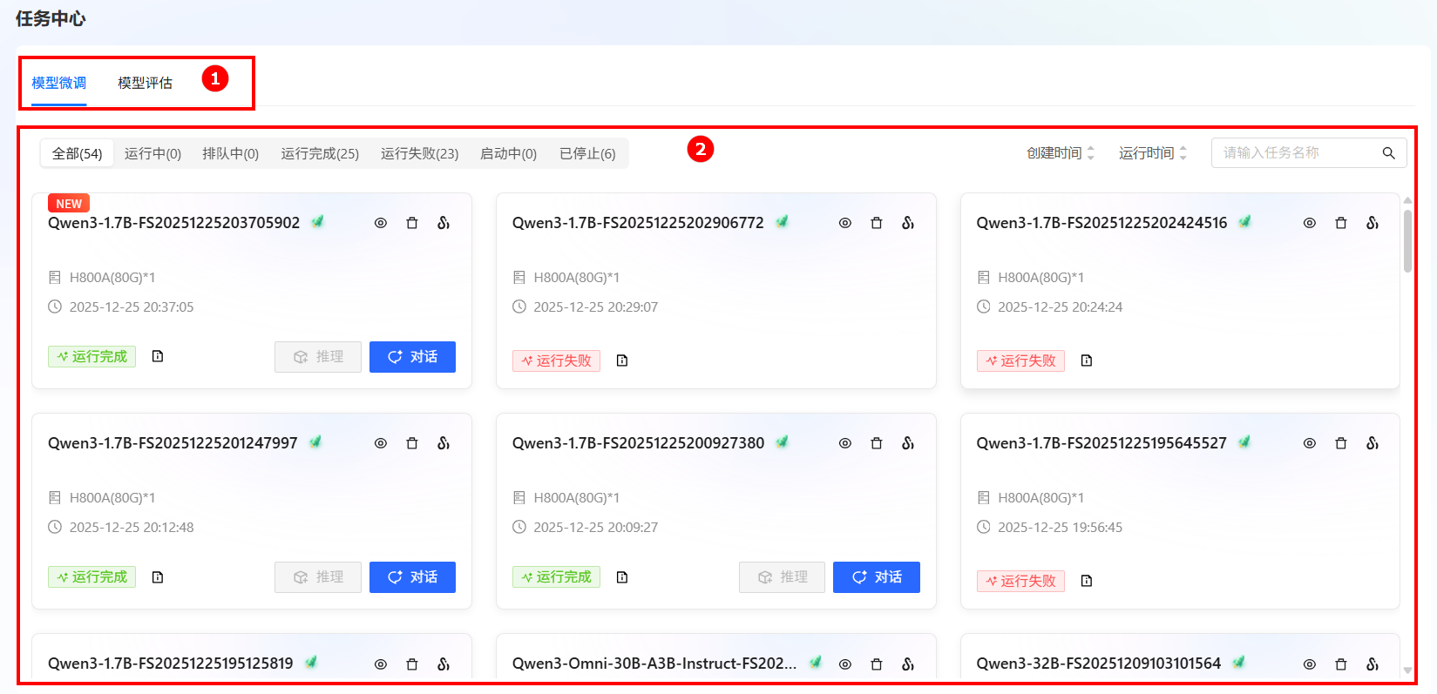The width and height of the screenshot is (1437, 694).
Task: Click scrollbar down arrow of task list
Action: click(1407, 670)
